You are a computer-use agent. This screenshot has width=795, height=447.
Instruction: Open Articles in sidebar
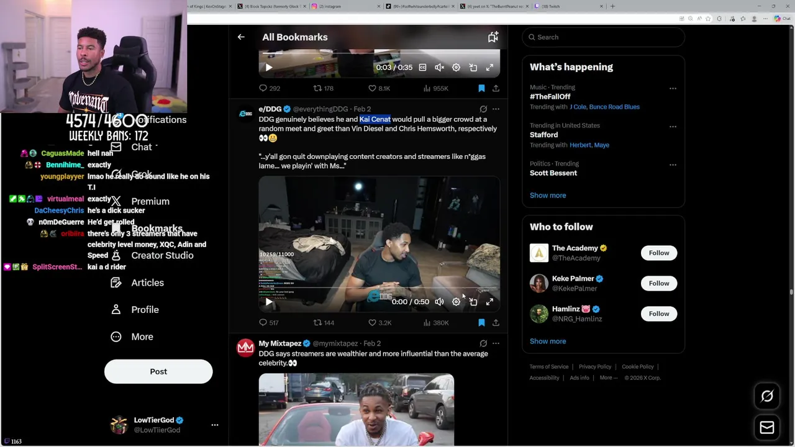point(138,282)
